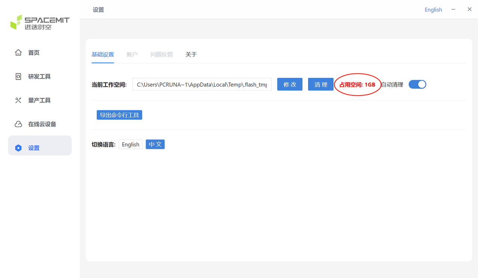
Task: Open the 问题反馈 feedback tab
Action: pos(162,54)
